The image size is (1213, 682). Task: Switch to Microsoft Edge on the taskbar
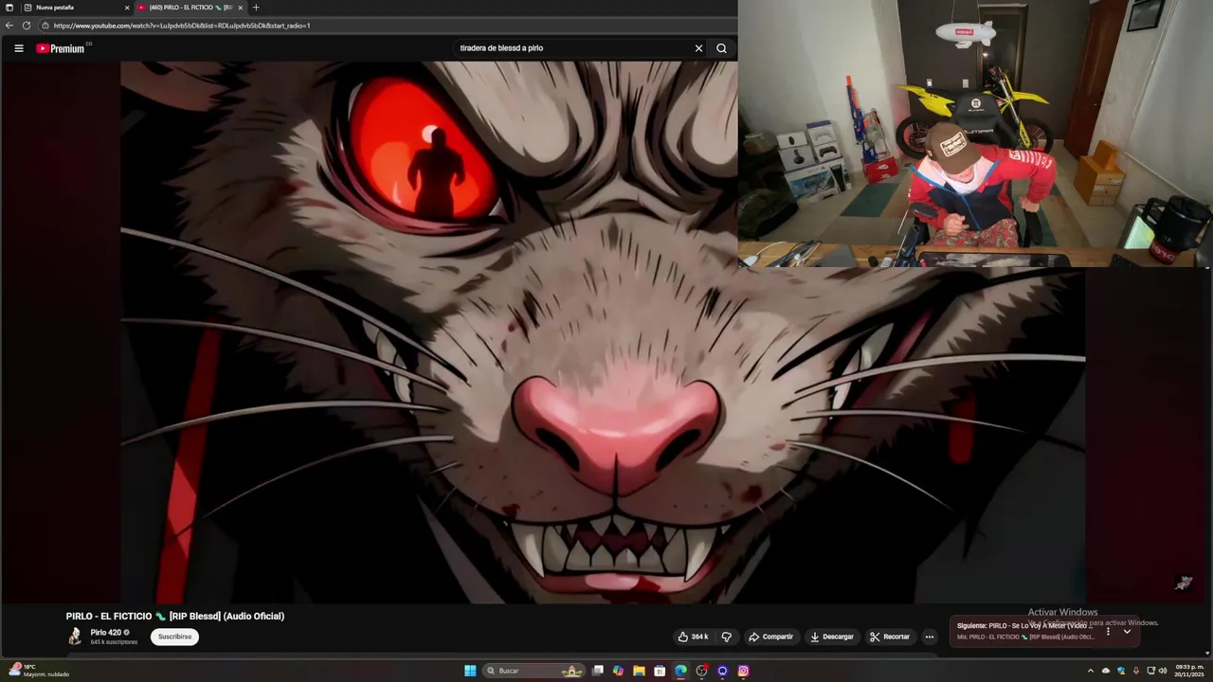click(x=680, y=671)
